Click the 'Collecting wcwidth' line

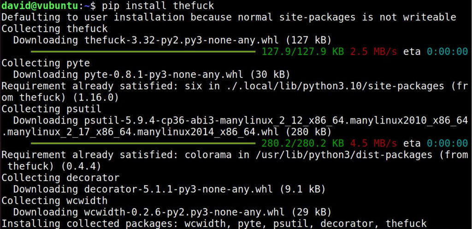(x=54, y=200)
